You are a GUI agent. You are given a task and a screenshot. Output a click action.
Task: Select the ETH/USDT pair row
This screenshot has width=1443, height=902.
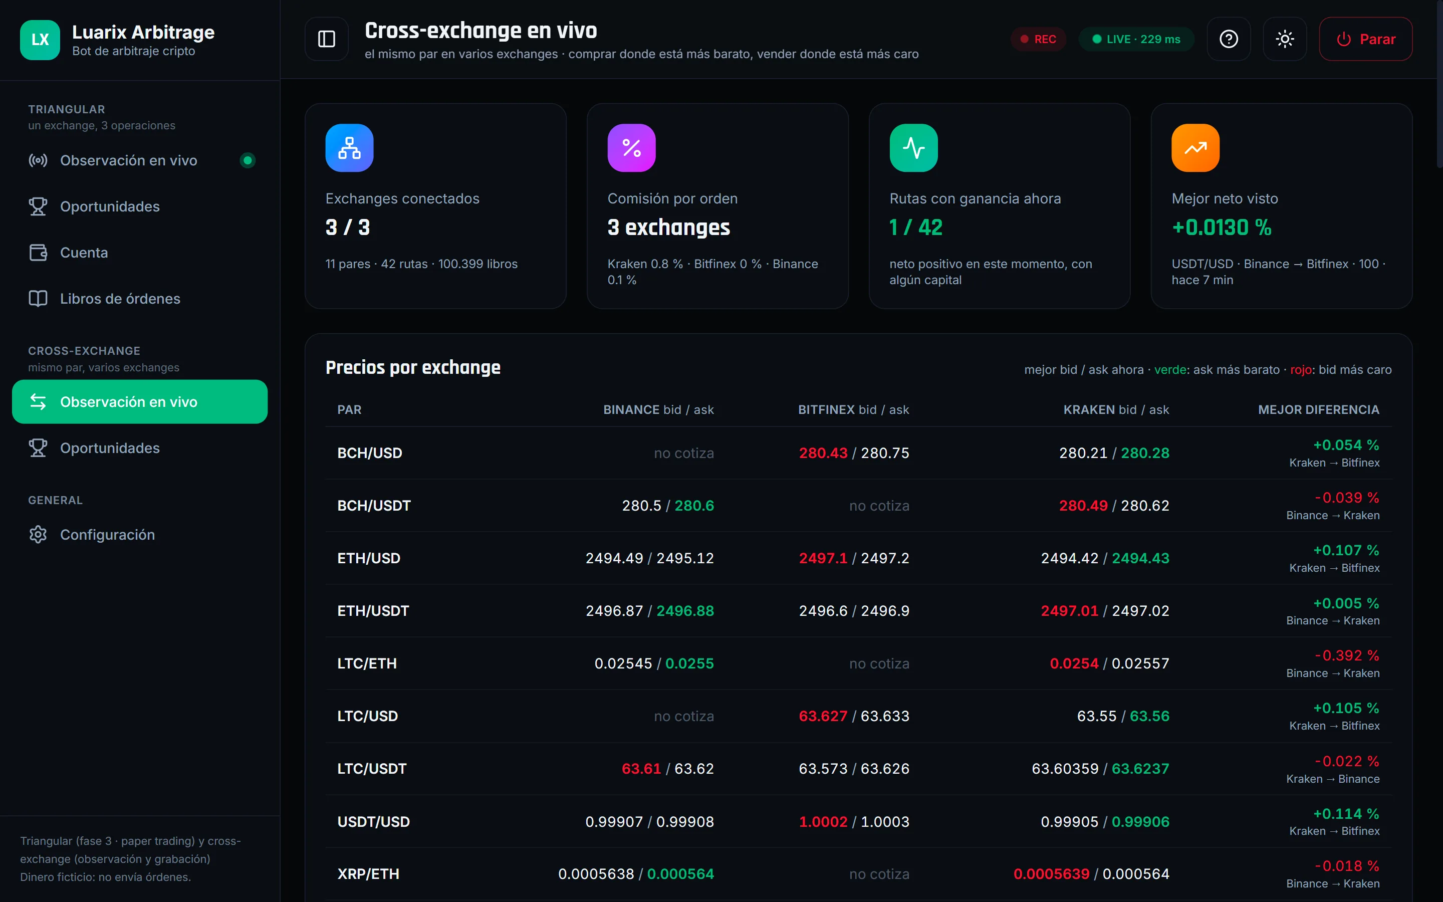click(x=858, y=611)
